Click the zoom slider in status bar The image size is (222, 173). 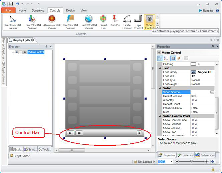191,162
